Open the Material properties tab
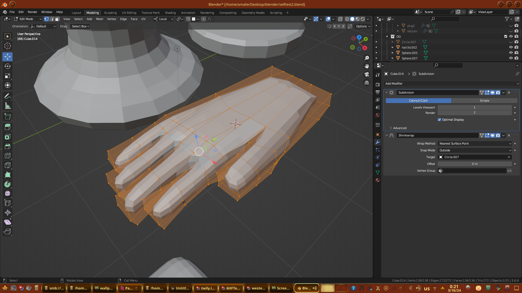522x293 pixels. [x=378, y=180]
